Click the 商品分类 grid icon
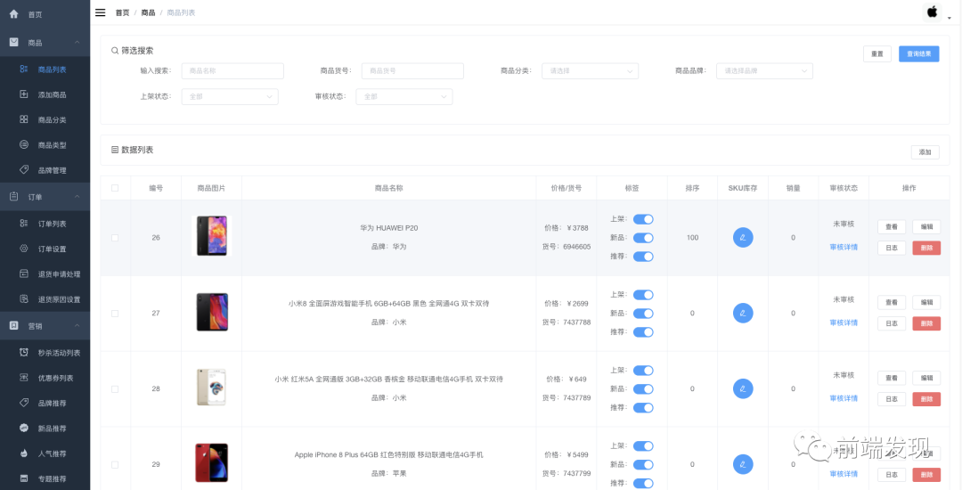This screenshot has height=490, width=962. (24, 119)
